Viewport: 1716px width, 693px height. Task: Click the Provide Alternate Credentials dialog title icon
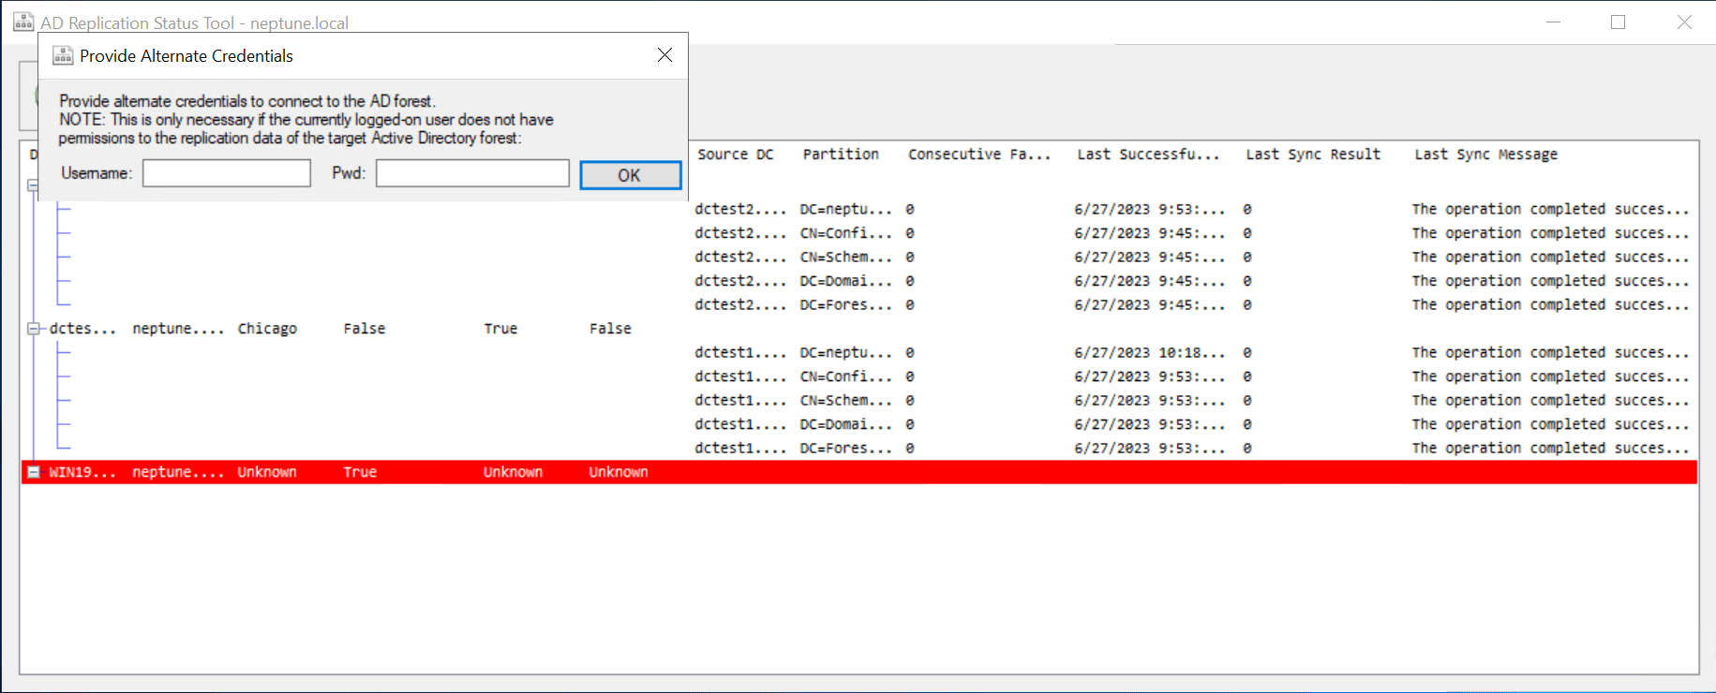point(63,55)
